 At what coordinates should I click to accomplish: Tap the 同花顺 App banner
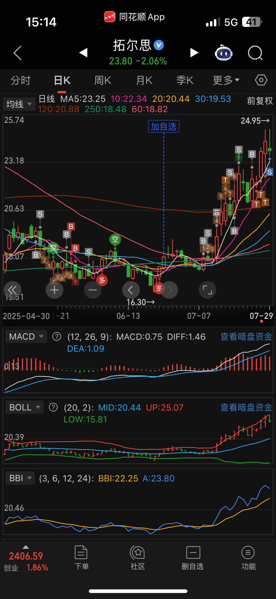coord(135,17)
